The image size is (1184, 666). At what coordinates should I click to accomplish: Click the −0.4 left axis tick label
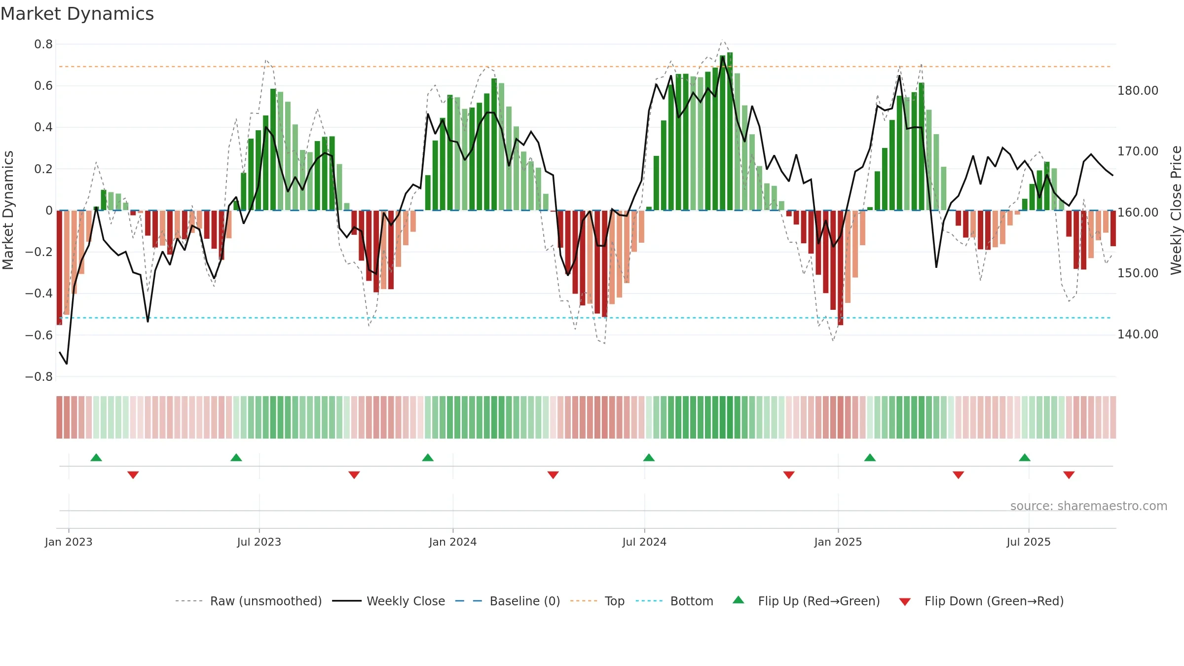tap(39, 294)
